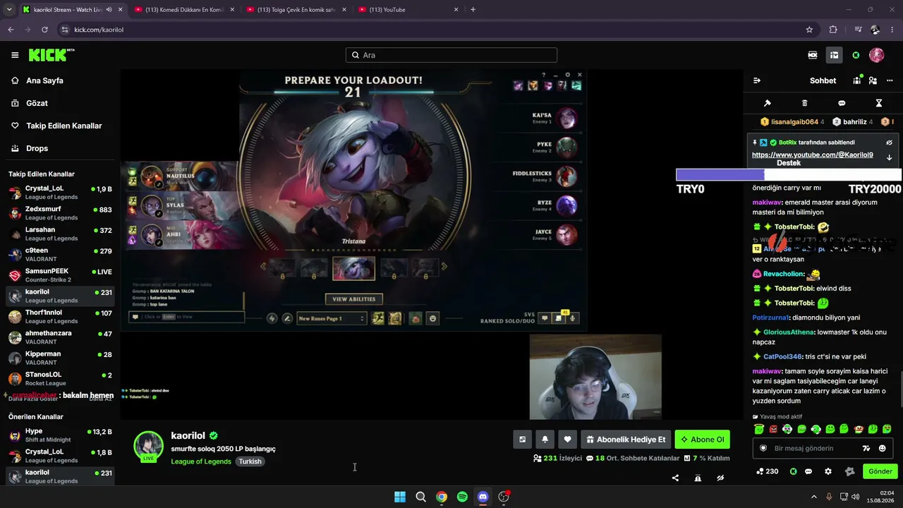Open c9teen VALORANT channel

pyautogui.click(x=60, y=254)
